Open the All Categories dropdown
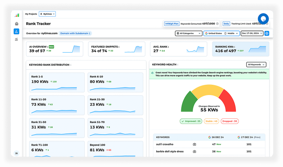Viewport: 283px width, 167px height. pos(188,34)
